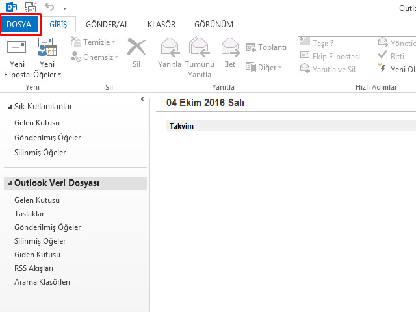Switch to the GÖRÜNÜM tab
This screenshot has width=416, height=312.
tap(213, 24)
